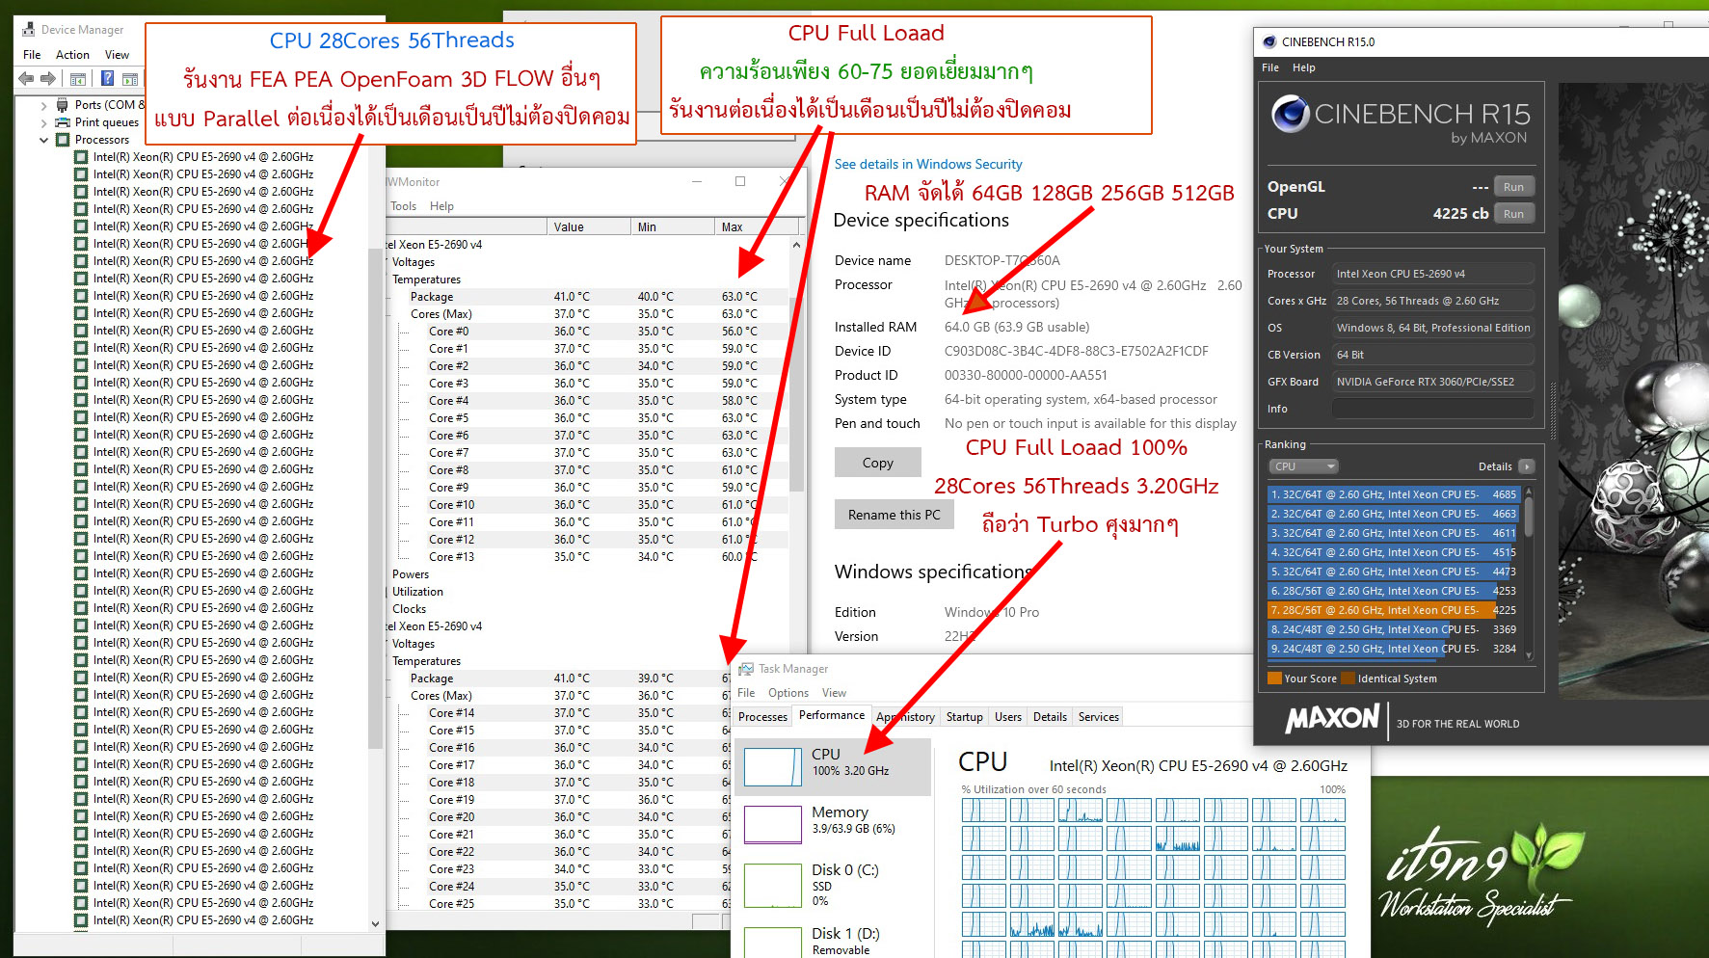Open the Tools menu in HWMonitor
This screenshot has height=958, width=1709.
tap(403, 206)
